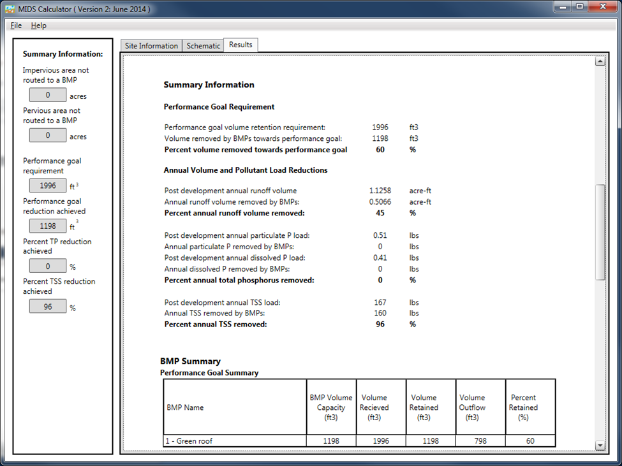Viewport: 622px width, 466px height.
Task: Click the results scrollbar up arrow
Action: 600,62
